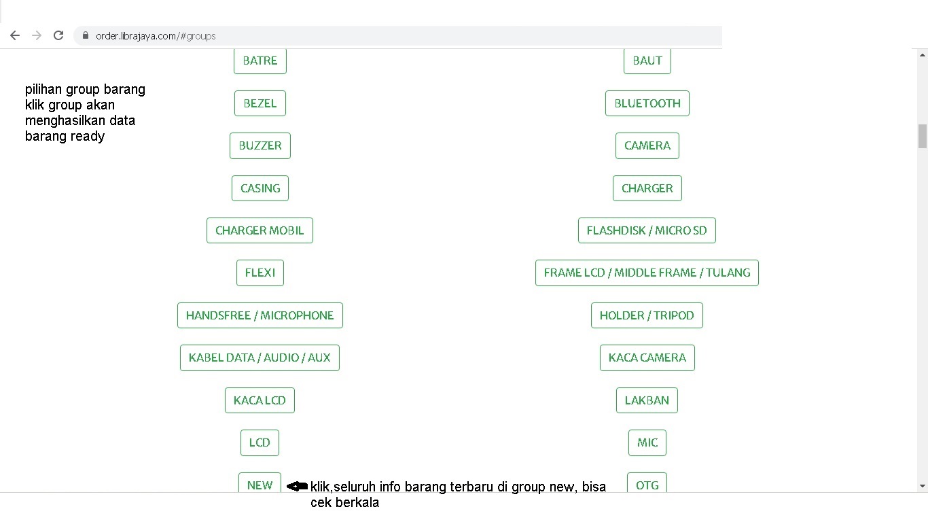
Task: Click the browser back arrow
Action: click(15, 35)
